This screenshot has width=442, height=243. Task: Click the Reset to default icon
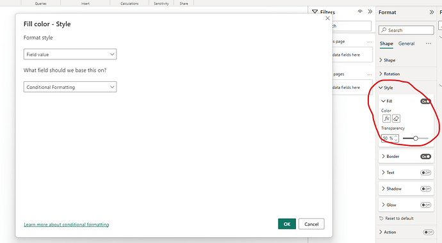(x=381, y=218)
